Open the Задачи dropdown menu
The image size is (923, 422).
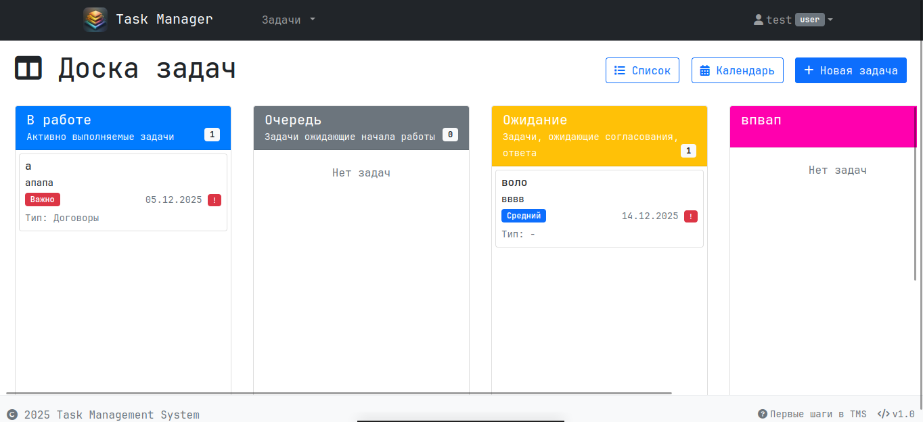click(288, 20)
